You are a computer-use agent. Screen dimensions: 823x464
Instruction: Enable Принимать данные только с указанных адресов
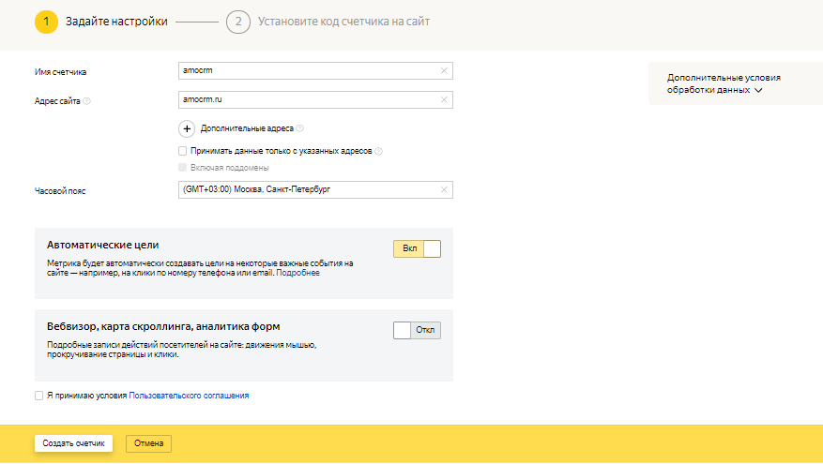[x=182, y=150]
